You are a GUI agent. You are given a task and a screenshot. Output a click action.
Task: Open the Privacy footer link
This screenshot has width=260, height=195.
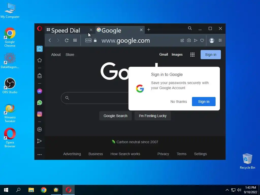tap(163, 154)
